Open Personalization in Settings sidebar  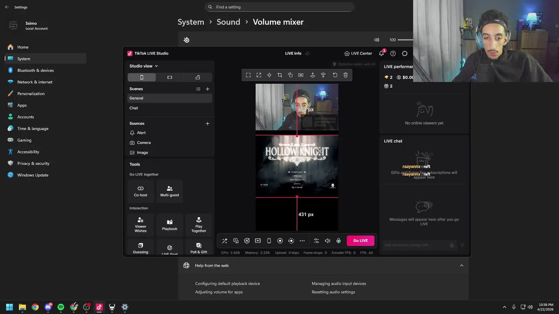[x=45, y=93]
